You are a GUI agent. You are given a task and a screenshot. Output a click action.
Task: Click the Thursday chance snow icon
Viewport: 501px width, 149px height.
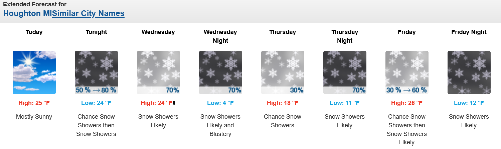[x=283, y=72]
